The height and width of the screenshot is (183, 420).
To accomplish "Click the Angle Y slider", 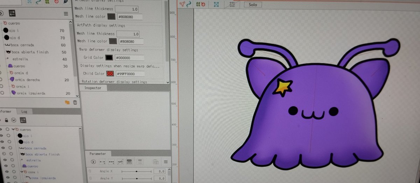I will click(136, 178).
